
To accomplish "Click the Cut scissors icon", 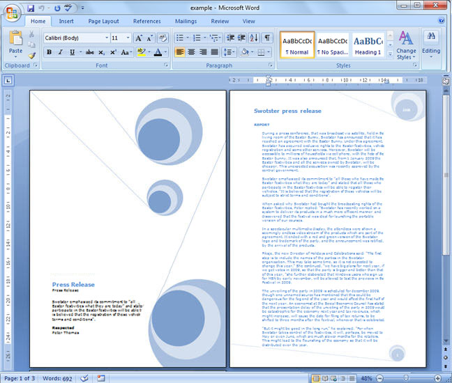I will tap(31, 34).
